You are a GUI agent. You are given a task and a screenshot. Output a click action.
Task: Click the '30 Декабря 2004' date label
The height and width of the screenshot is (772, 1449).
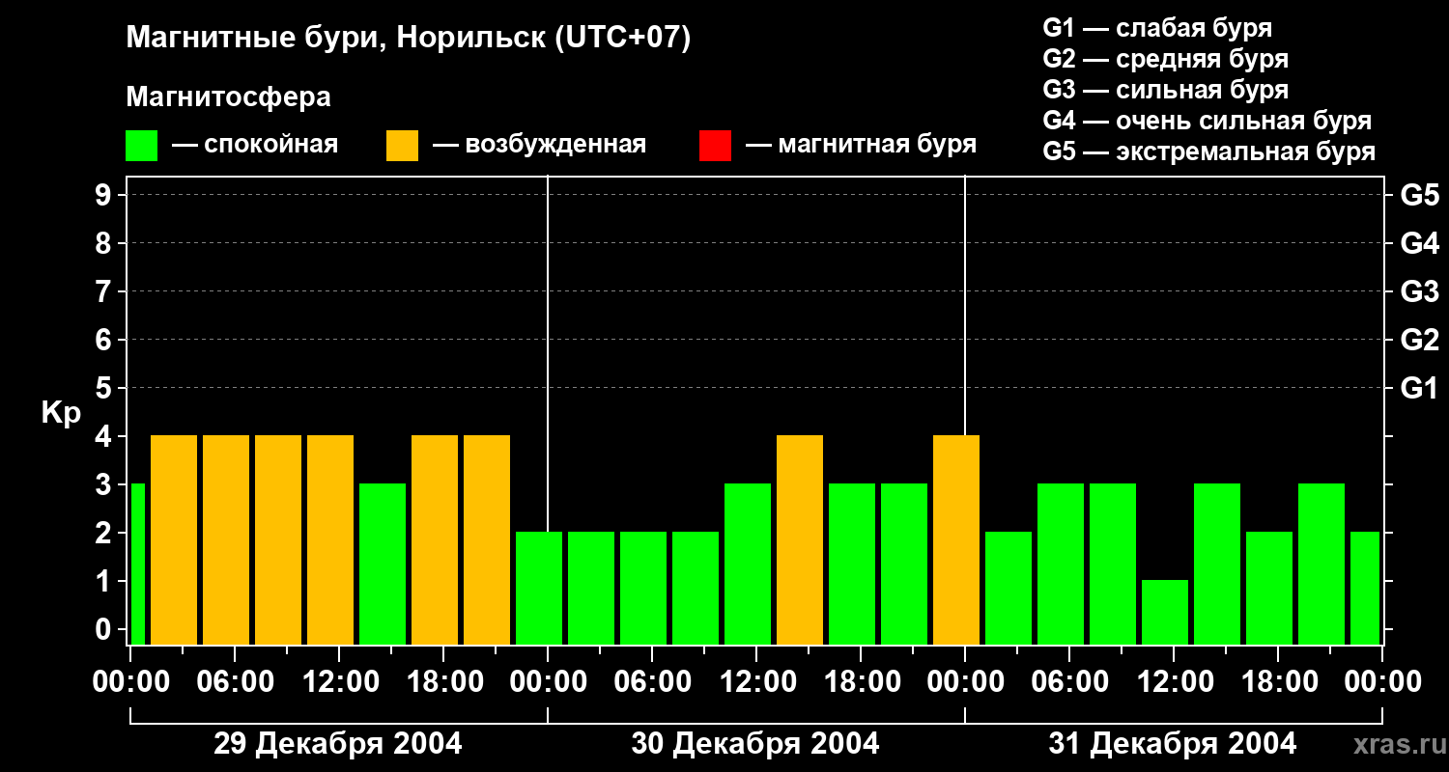tap(755, 744)
